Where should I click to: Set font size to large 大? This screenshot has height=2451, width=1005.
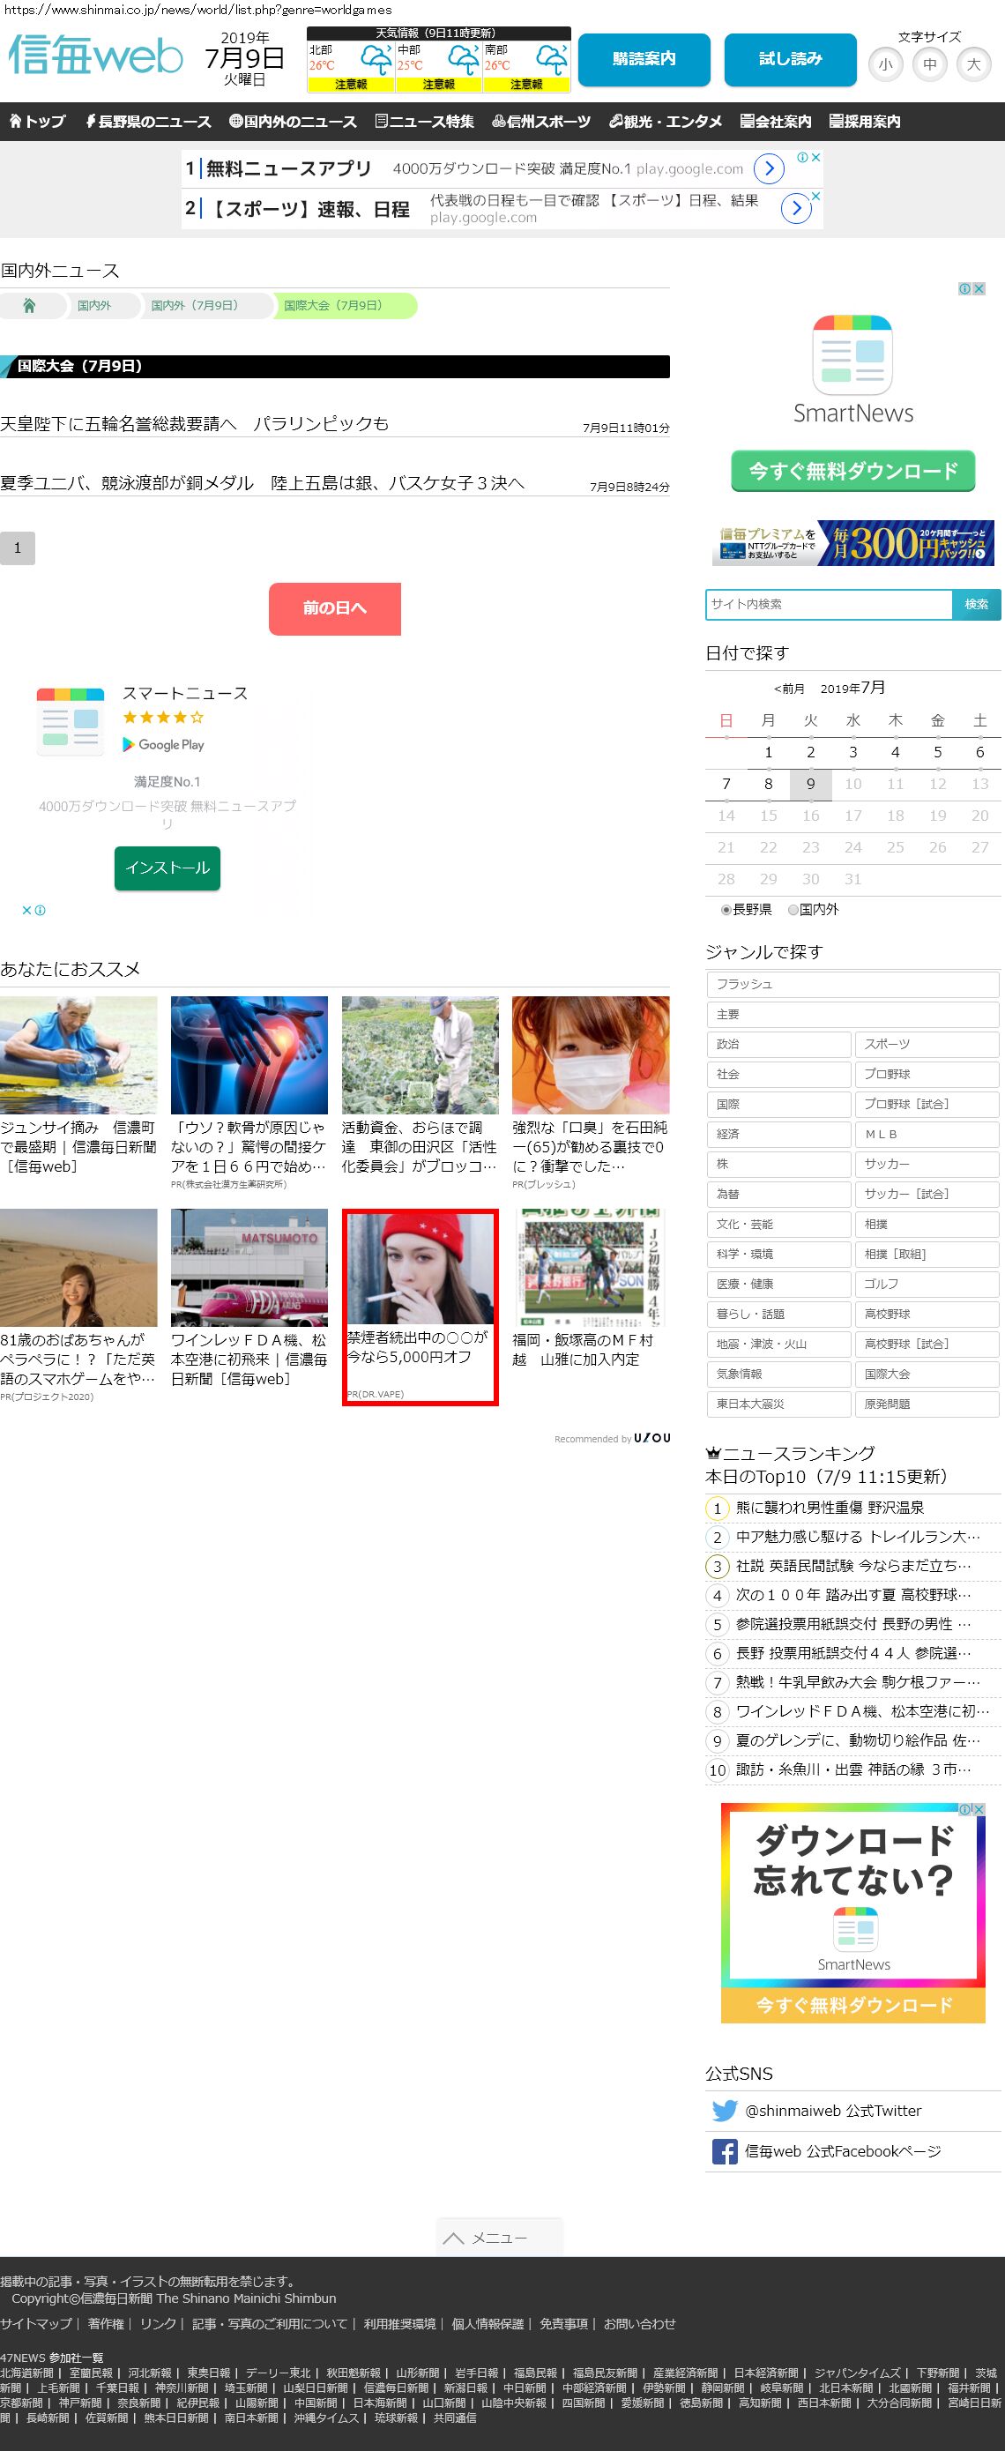click(973, 64)
